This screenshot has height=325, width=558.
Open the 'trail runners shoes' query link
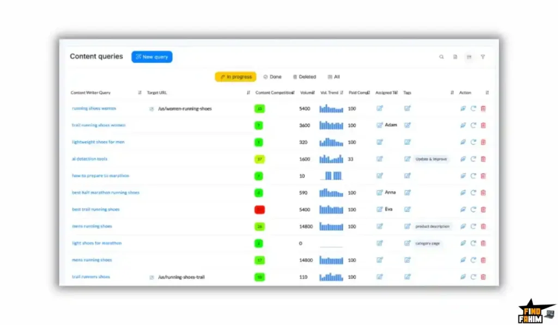[92, 277]
